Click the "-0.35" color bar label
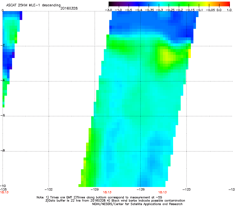235x206 pixels. click(x=150, y=10)
